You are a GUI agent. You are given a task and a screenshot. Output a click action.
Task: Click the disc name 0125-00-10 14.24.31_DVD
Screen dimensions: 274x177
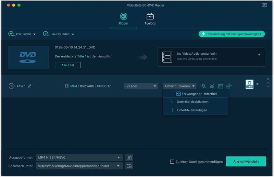click(75, 47)
